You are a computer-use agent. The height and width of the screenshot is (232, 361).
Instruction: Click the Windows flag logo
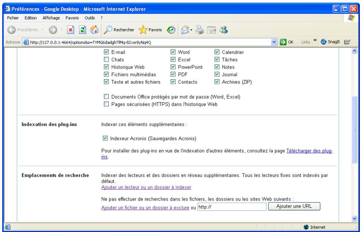click(x=351, y=18)
